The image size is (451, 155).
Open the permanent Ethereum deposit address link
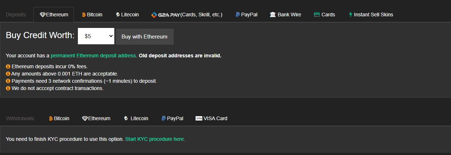[93, 56]
